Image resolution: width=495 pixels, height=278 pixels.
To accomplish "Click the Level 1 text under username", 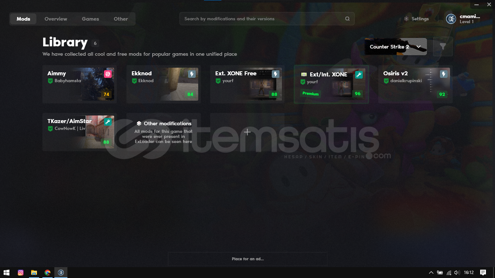I will [x=467, y=22].
